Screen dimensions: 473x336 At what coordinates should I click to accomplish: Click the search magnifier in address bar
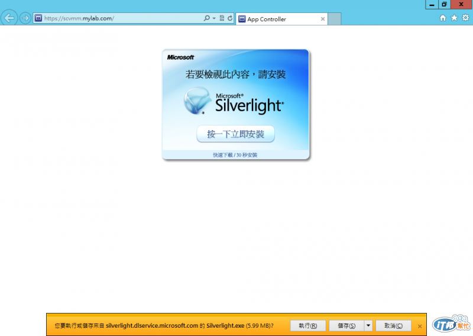(206, 18)
